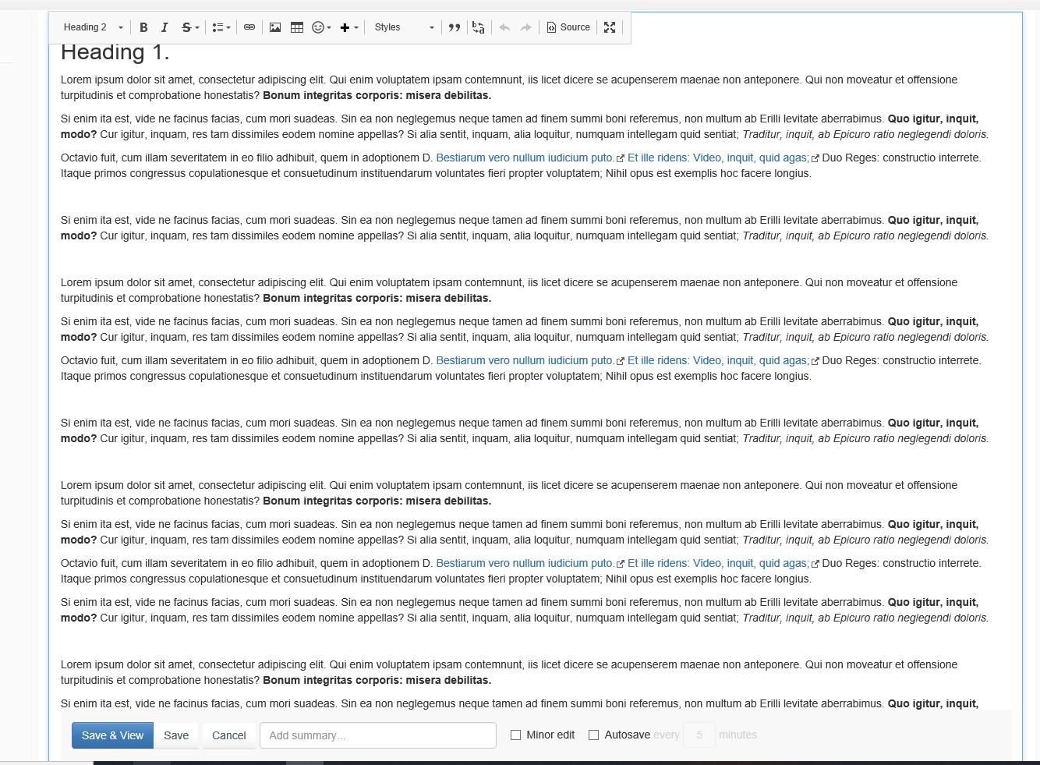Insert a hyperlink with the link icon

249,27
